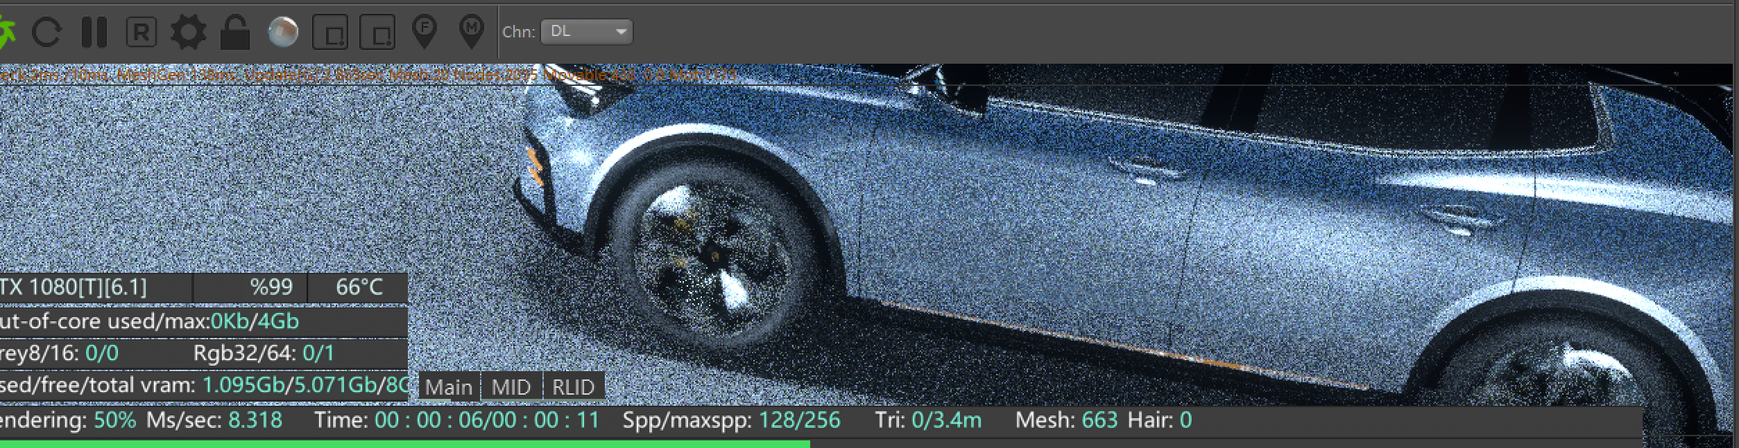This screenshot has height=448, width=1739.
Task: Click the GPU temperature 66°C readout
Action: tap(359, 287)
